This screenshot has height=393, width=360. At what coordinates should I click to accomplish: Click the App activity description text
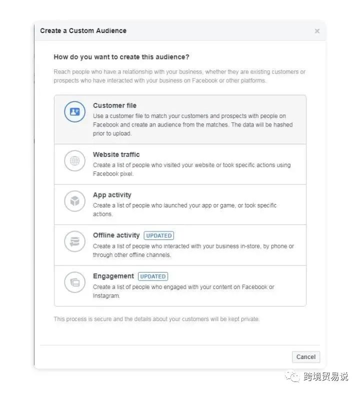coord(185,210)
